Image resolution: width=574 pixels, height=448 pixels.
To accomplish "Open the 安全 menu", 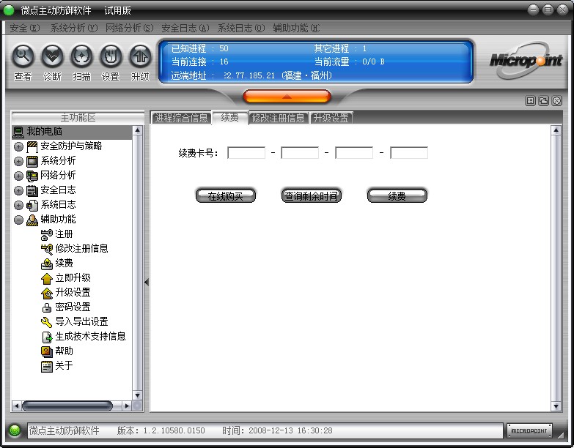I will (x=25, y=28).
